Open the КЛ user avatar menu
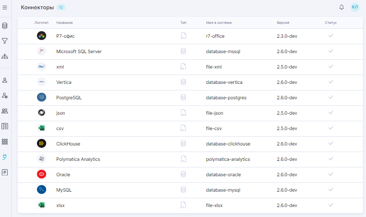The image size is (366, 217). [x=354, y=7]
